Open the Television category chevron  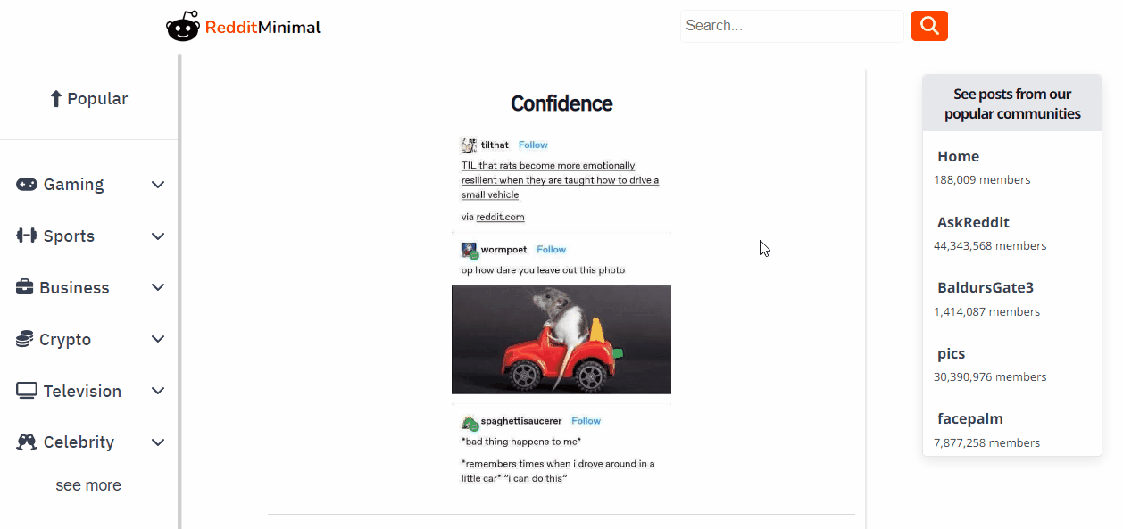(x=158, y=392)
